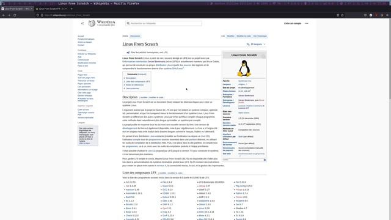This screenshot has height=220, width=391.
Task: Open the Discussion tab
Action: pyautogui.click(x=135, y=36)
